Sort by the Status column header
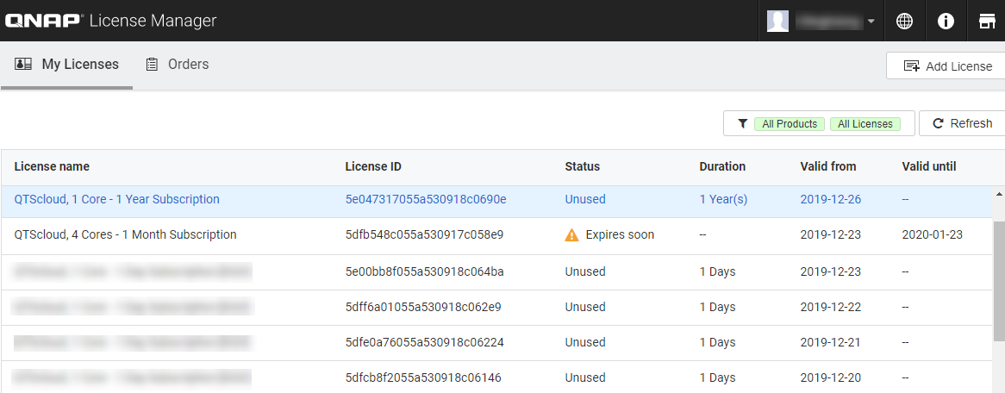The image size is (1005, 393). click(583, 166)
